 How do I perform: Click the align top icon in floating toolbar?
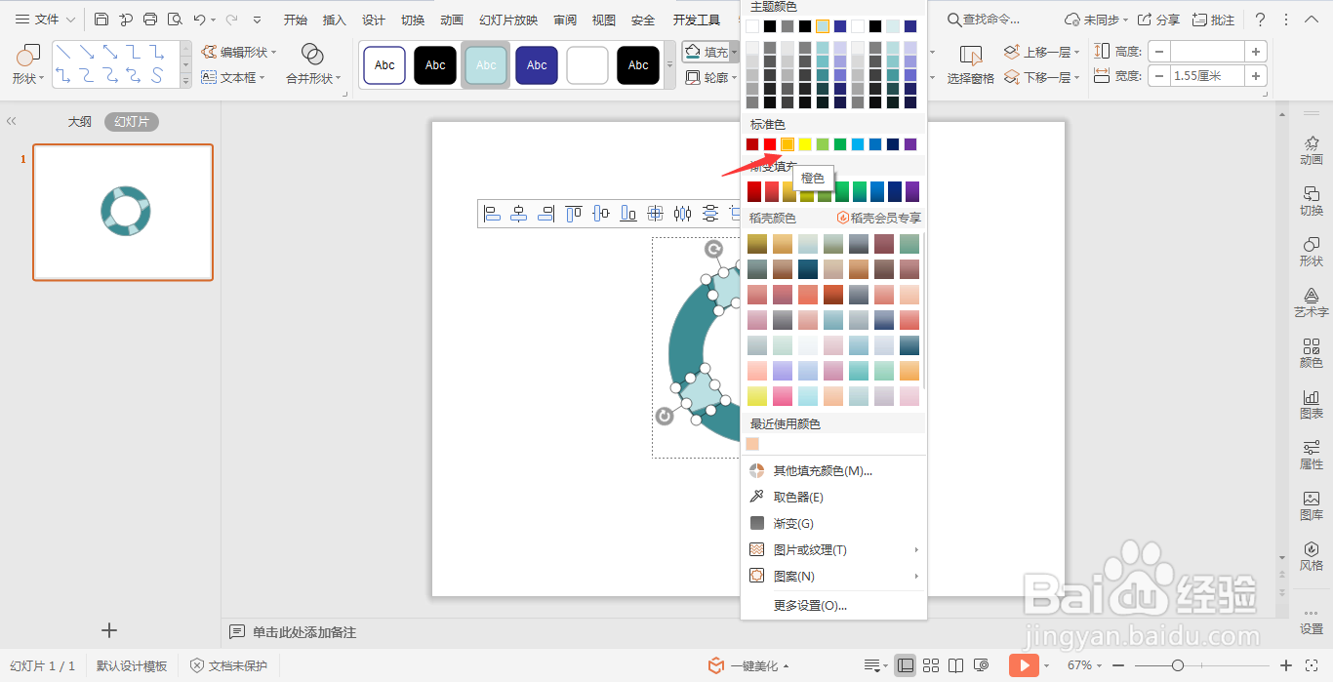click(x=574, y=214)
